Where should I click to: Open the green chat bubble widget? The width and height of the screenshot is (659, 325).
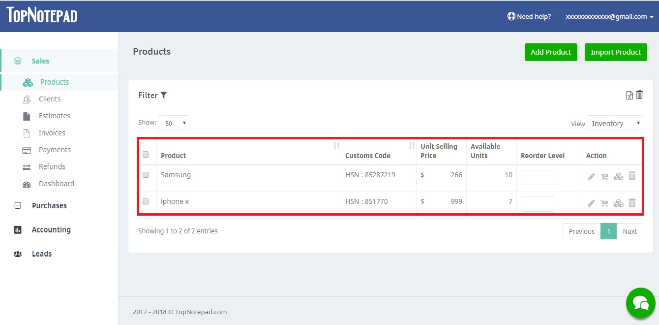pos(640,303)
